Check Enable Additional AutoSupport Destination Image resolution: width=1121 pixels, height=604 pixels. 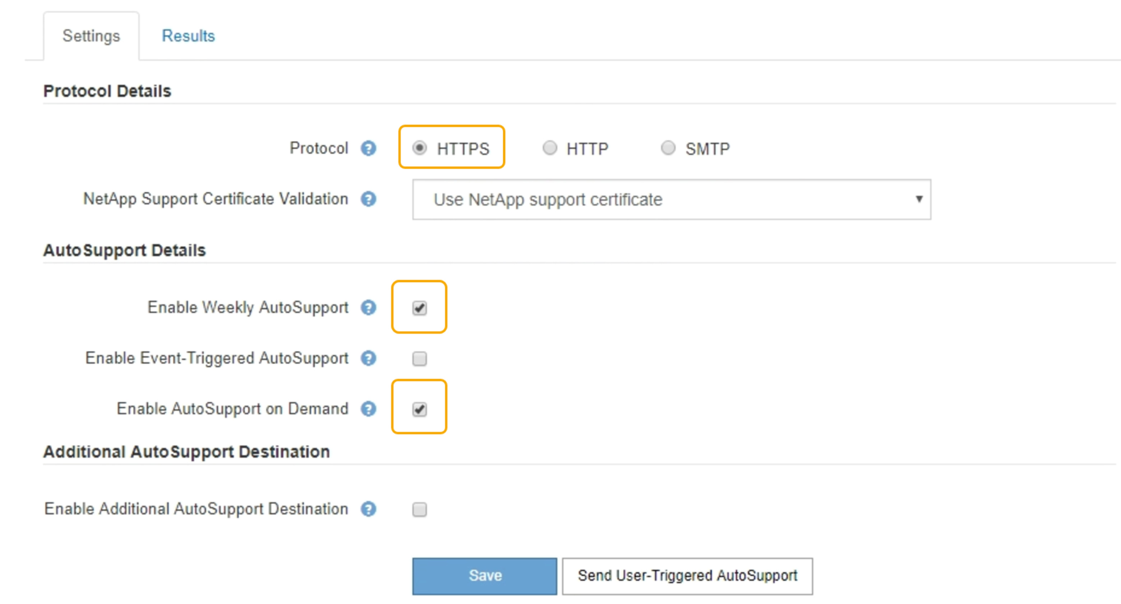click(420, 509)
